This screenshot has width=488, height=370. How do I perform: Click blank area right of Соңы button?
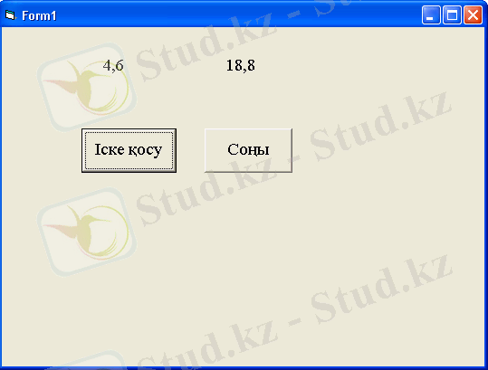click(386, 150)
